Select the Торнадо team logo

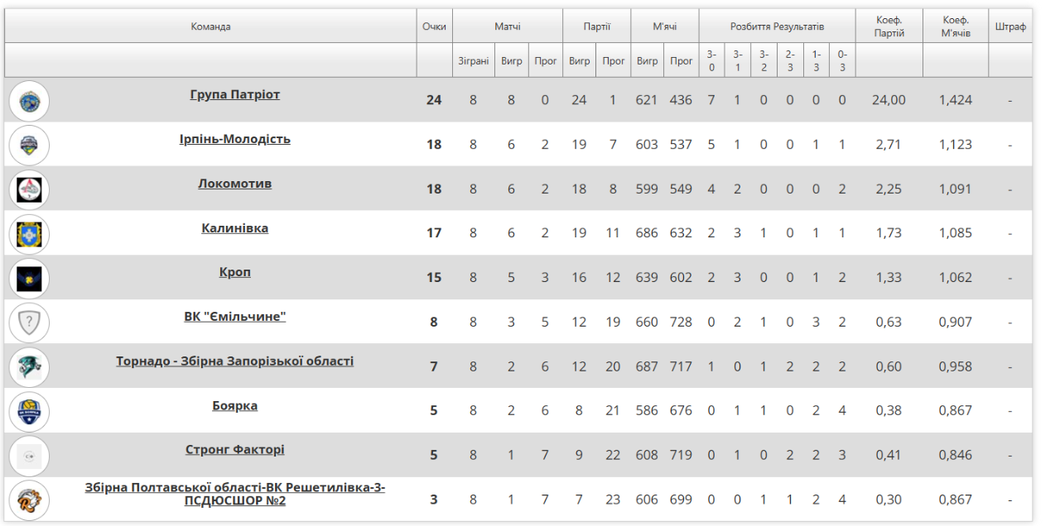coord(29,366)
